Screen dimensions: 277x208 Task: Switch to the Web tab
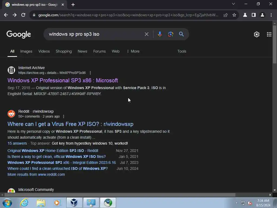click(x=116, y=51)
